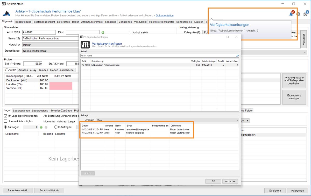
Task: Click the search magnifier in the article filter
Action: click(237, 56)
